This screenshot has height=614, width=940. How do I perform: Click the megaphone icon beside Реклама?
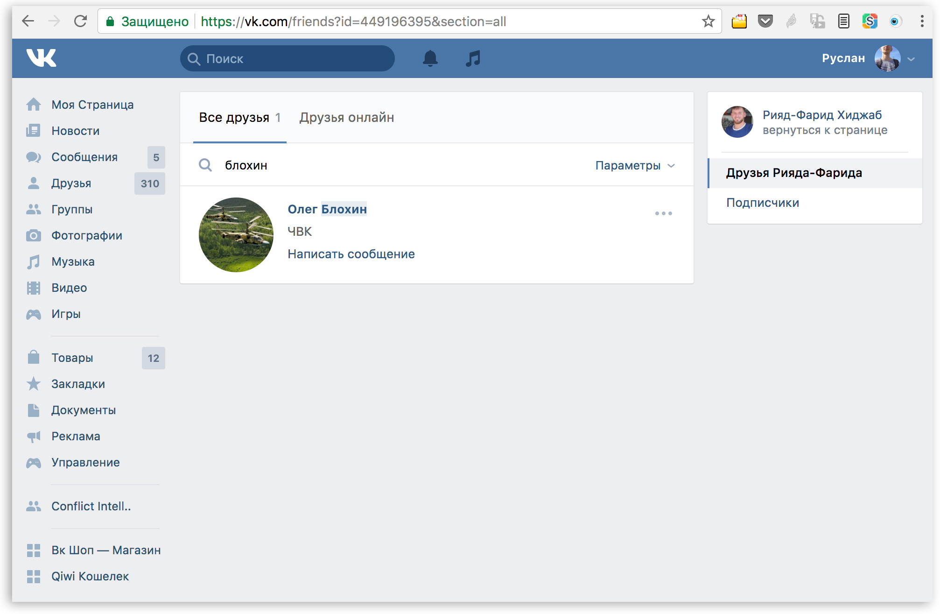click(34, 437)
